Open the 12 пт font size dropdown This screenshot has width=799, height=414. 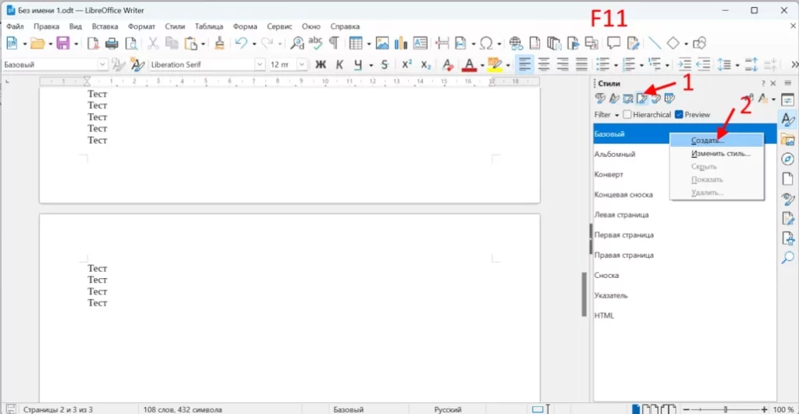tap(302, 65)
